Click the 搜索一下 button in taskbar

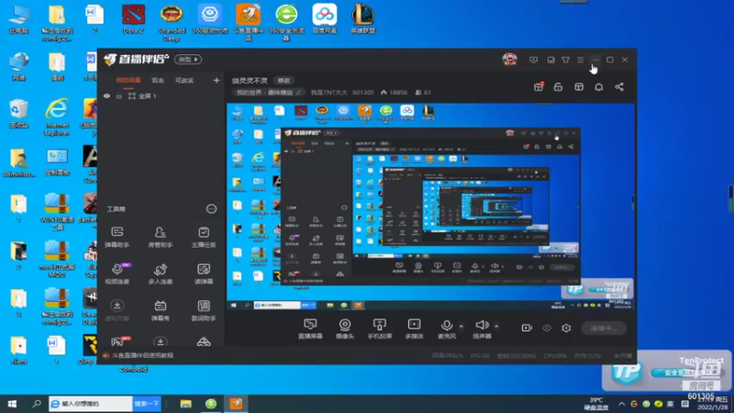[x=147, y=404]
